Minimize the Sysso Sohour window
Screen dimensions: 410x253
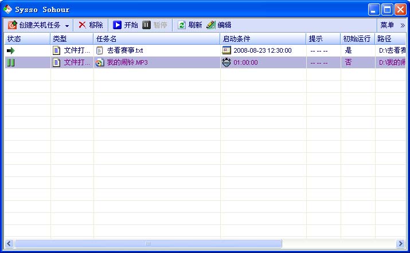(374, 10)
